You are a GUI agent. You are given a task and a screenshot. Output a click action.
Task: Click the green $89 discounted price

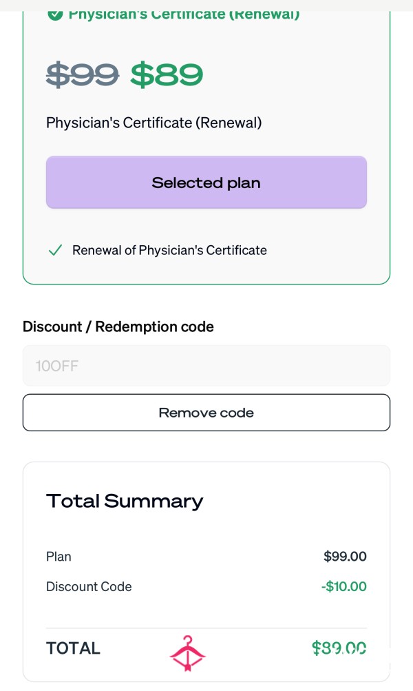167,74
